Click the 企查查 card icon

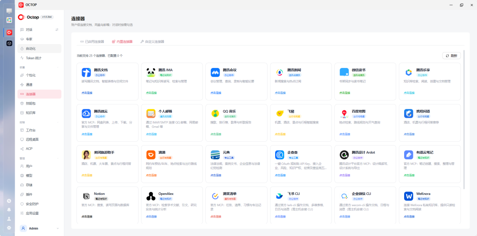pos(280,155)
